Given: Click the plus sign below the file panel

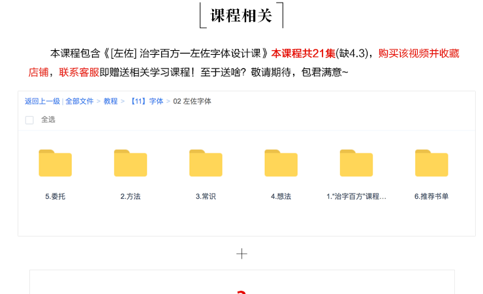Looking at the screenshot, I should point(241,254).
